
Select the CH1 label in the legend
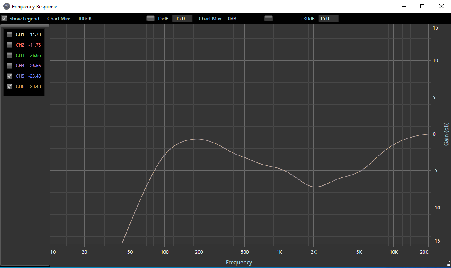click(x=20, y=34)
